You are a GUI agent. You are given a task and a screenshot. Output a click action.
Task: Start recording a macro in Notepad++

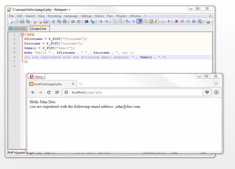[176, 21]
